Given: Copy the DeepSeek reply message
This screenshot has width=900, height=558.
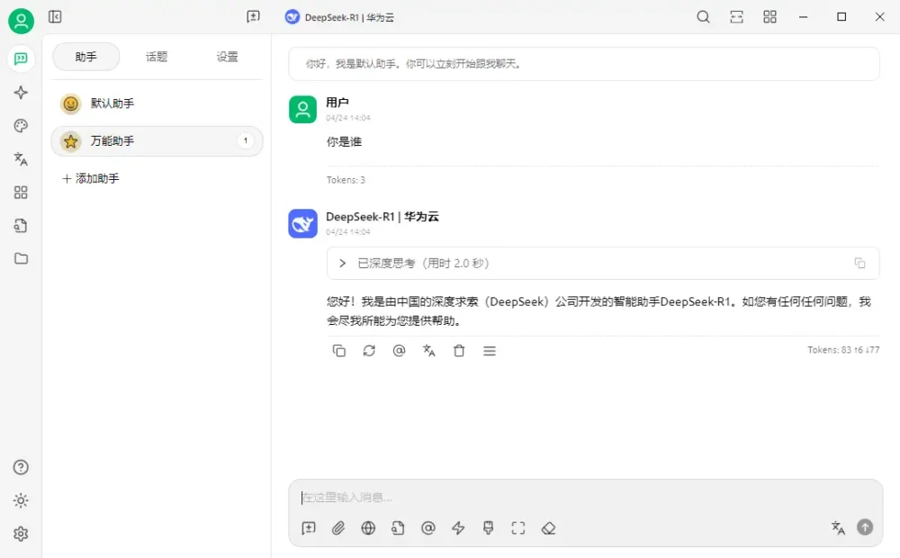Looking at the screenshot, I should 339,351.
